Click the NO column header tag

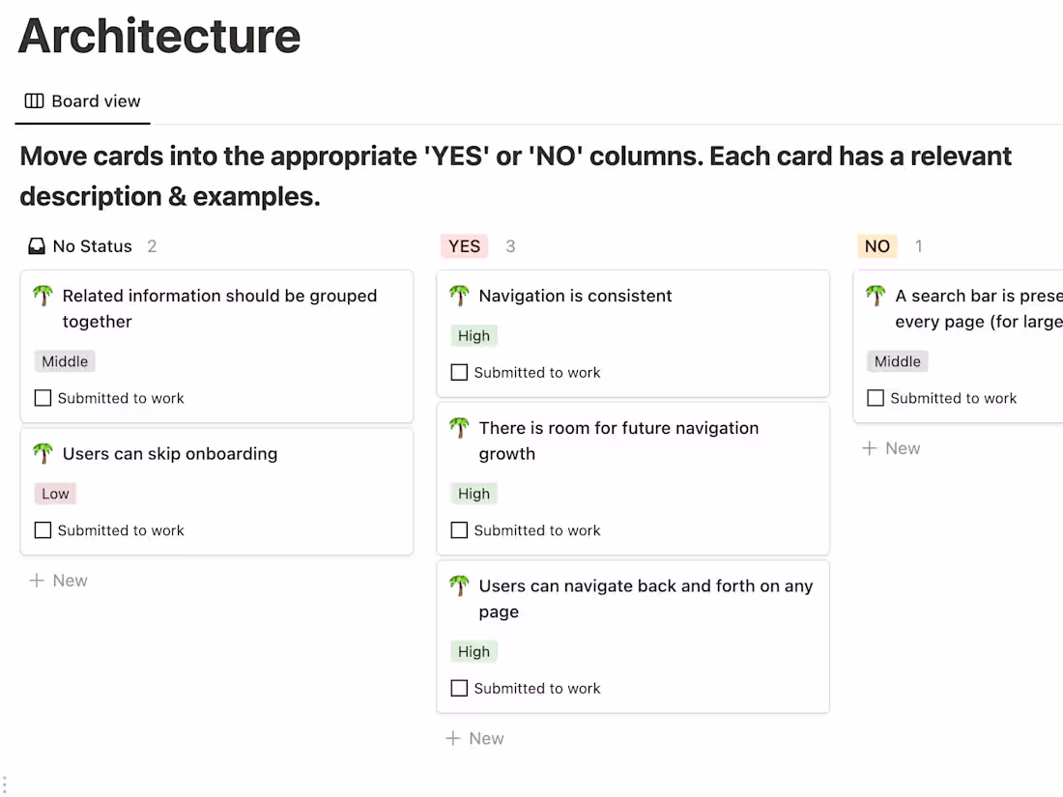[x=877, y=245]
